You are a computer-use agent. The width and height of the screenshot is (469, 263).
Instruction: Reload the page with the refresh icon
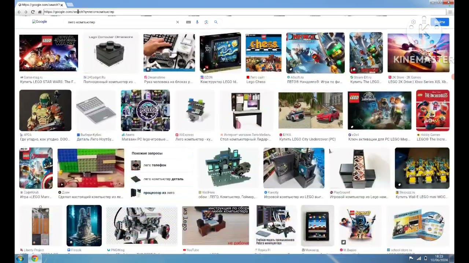(33, 12)
